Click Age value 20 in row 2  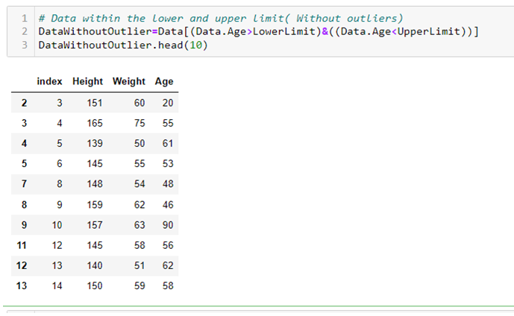click(168, 103)
